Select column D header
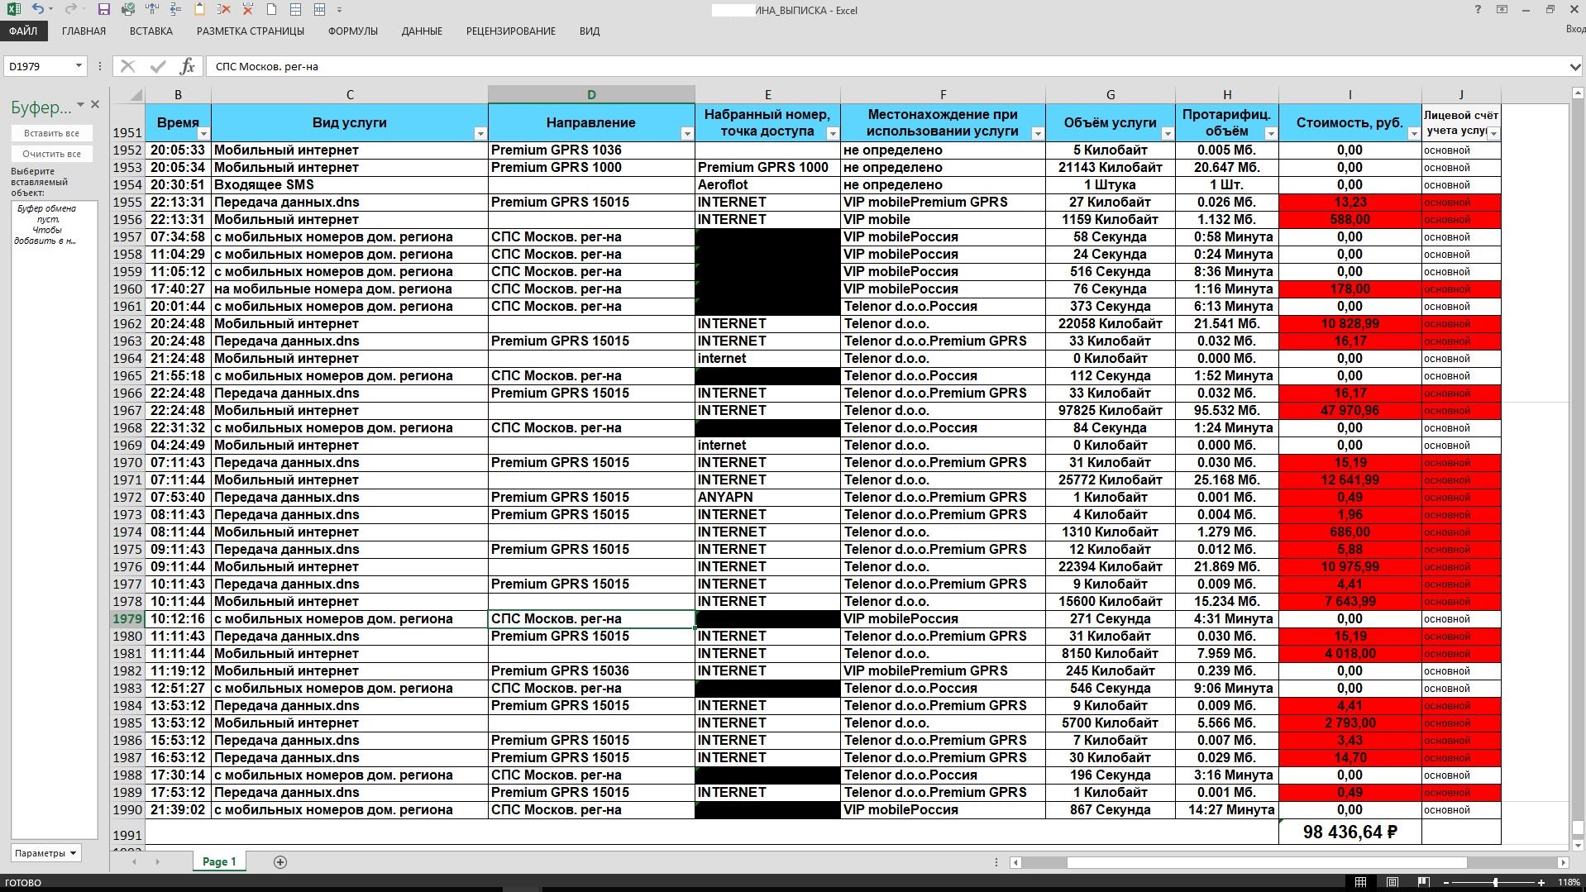 (591, 95)
